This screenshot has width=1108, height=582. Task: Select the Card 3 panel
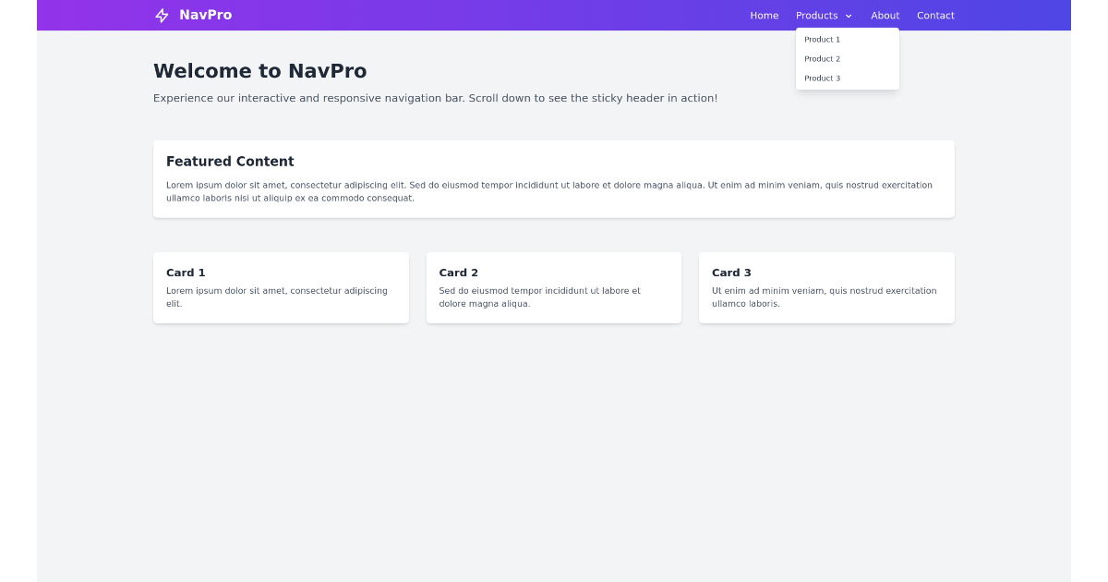point(826,287)
